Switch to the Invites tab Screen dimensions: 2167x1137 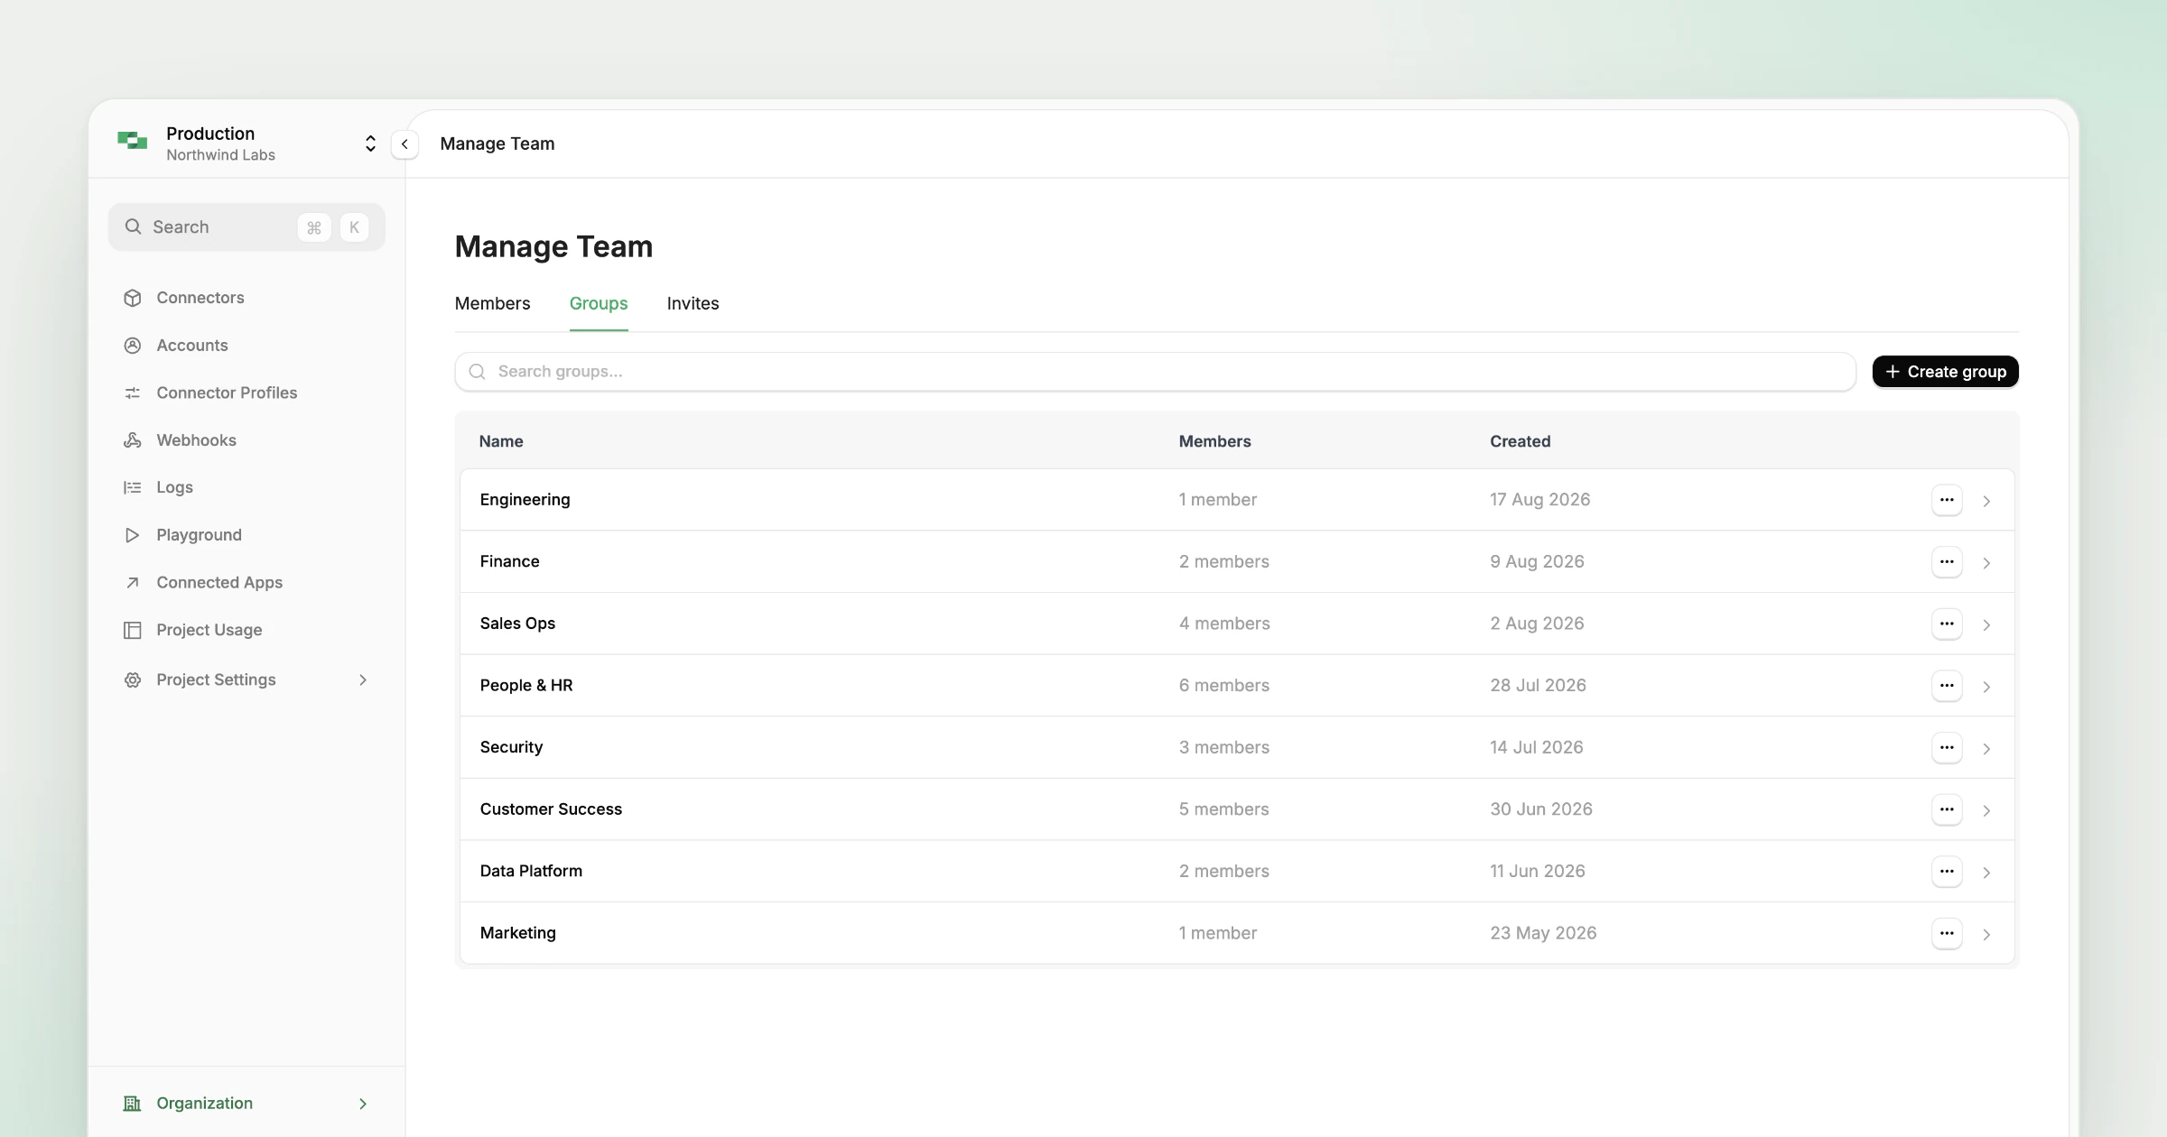693,303
